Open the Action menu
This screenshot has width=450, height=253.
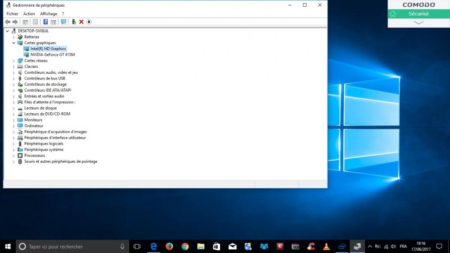pyautogui.click(x=29, y=14)
